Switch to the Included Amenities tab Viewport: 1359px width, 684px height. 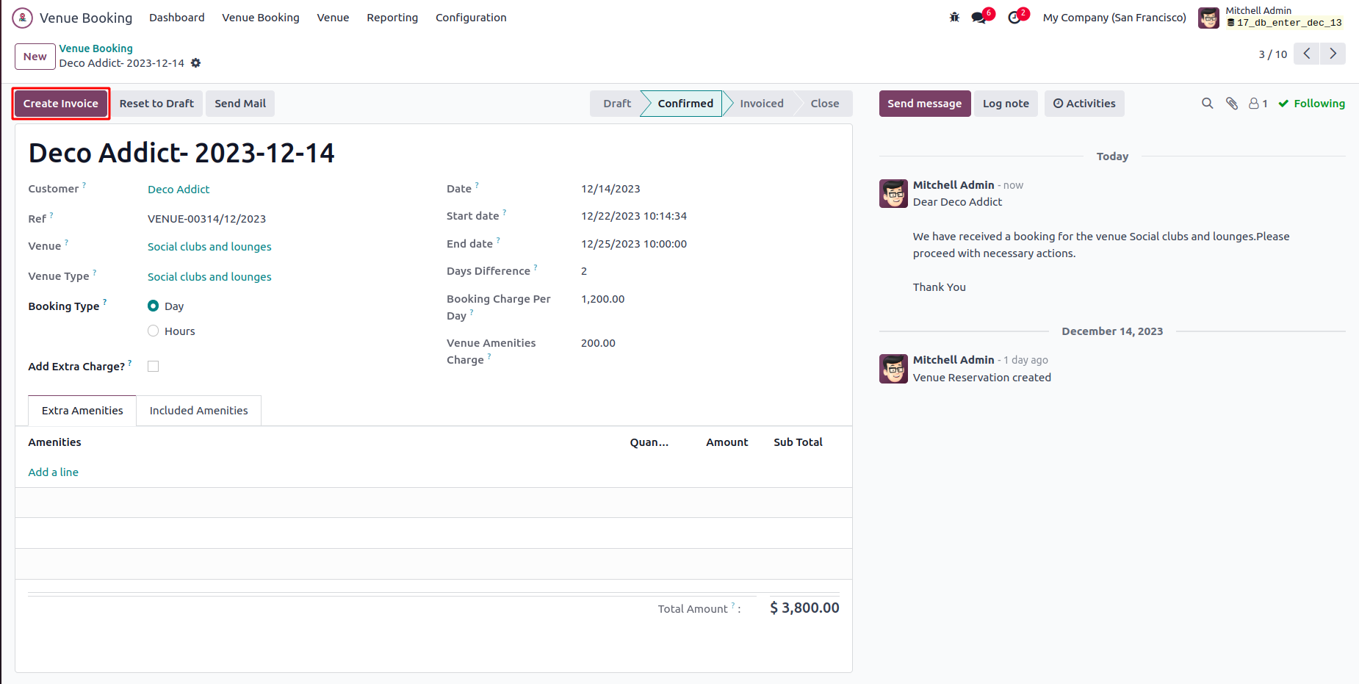198,411
